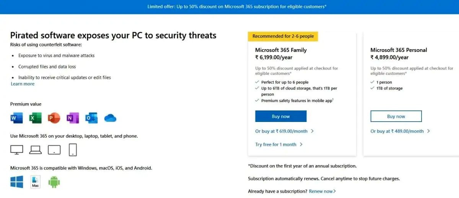Click the Android robot icon
The width and height of the screenshot is (459, 198).
(x=54, y=182)
